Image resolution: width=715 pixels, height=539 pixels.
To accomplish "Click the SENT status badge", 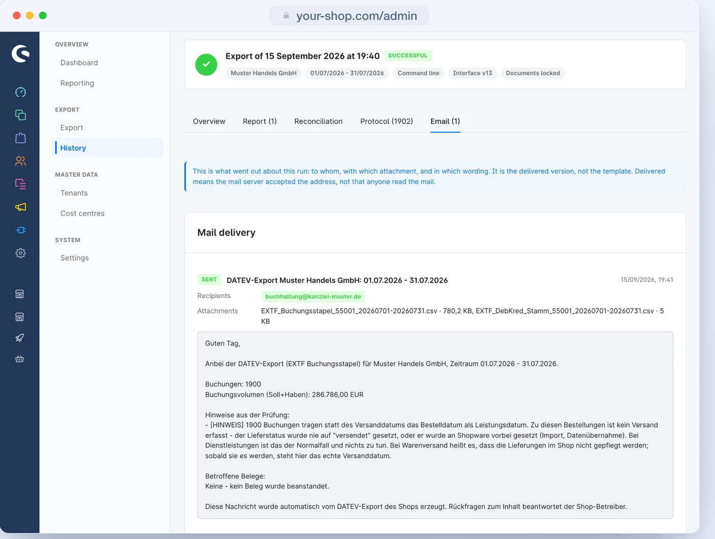I will (209, 279).
